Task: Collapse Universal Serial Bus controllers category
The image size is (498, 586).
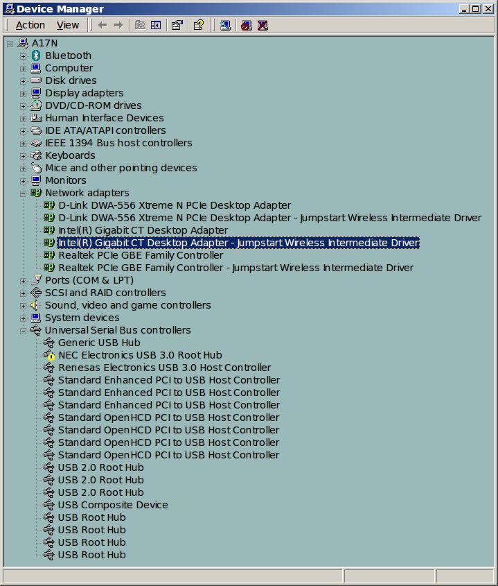Action: (x=23, y=331)
